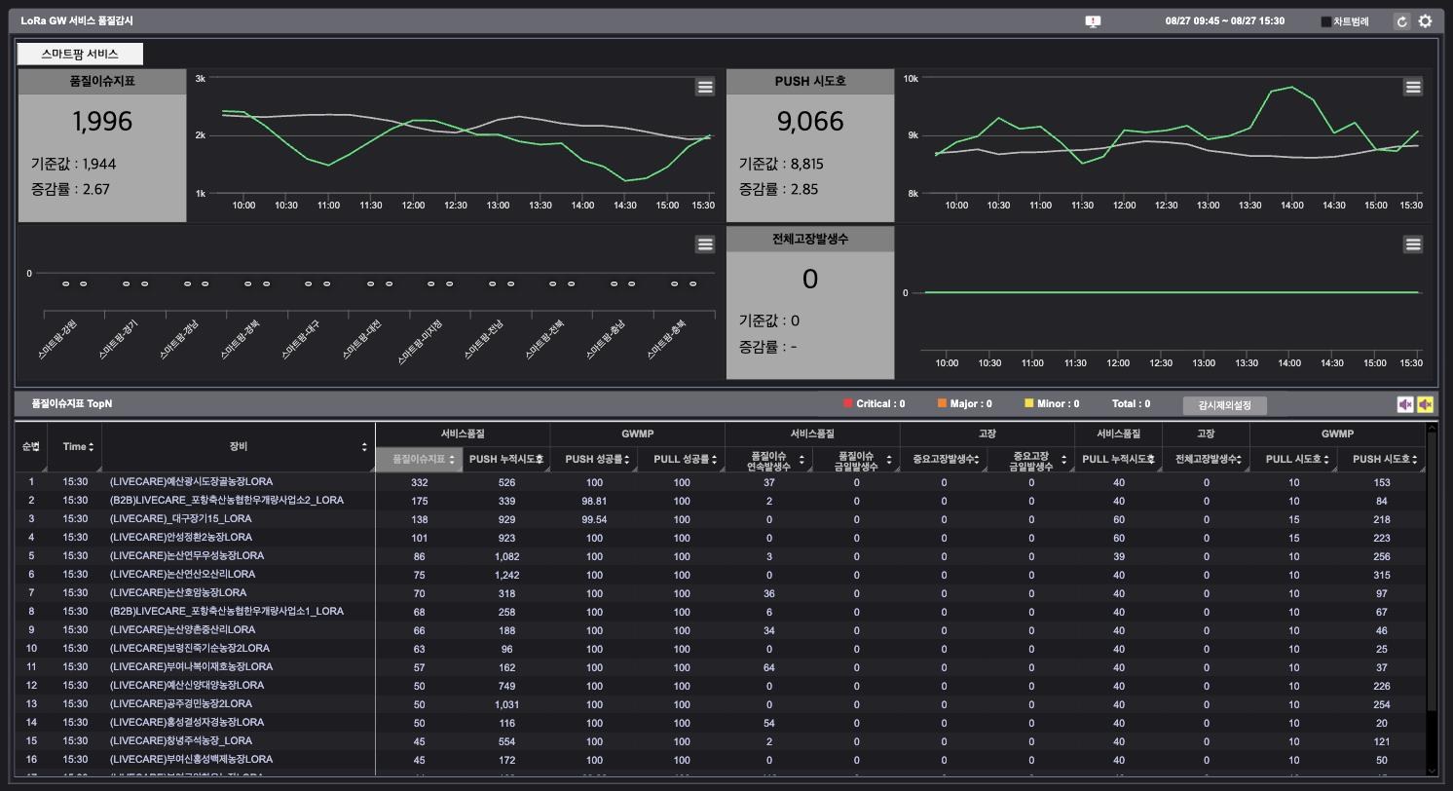Open the settings gear icon
The width and height of the screenshot is (1453, 791).
click(x=1426, y=21)
